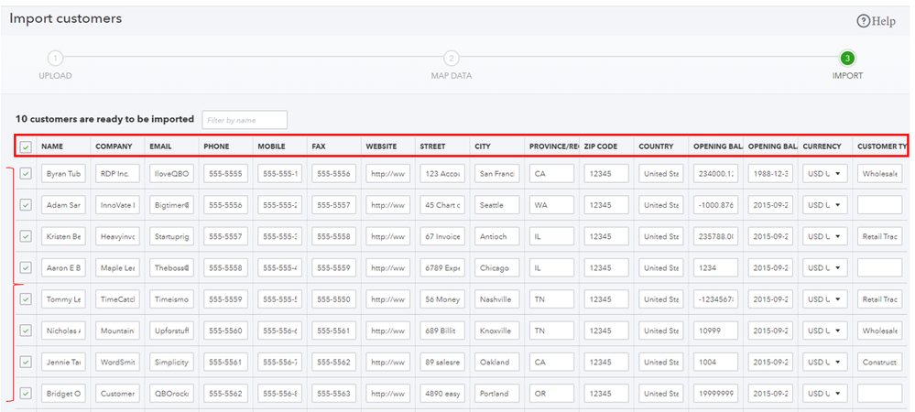Open currency dropdown for Tommy Le row
The width and height of the screenshot is (915, 412).
[825, 299]
